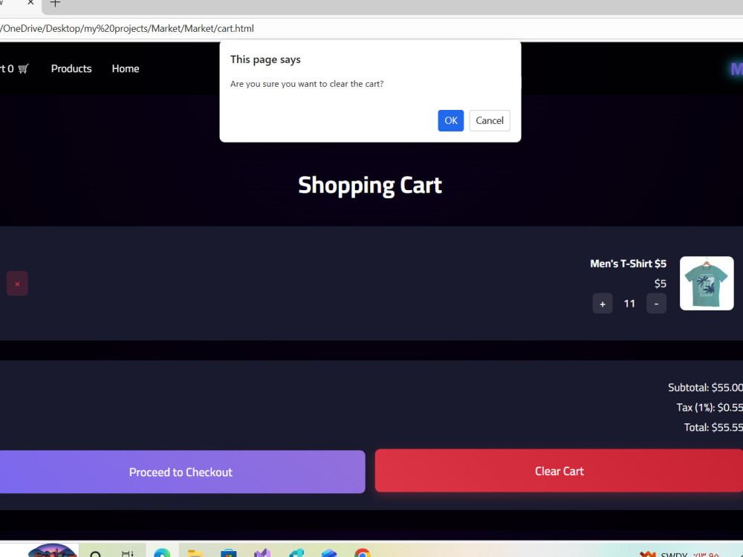Screen dimensions: 743x557
Task: Click the red Clear Cart button
Action: point(559,471)
